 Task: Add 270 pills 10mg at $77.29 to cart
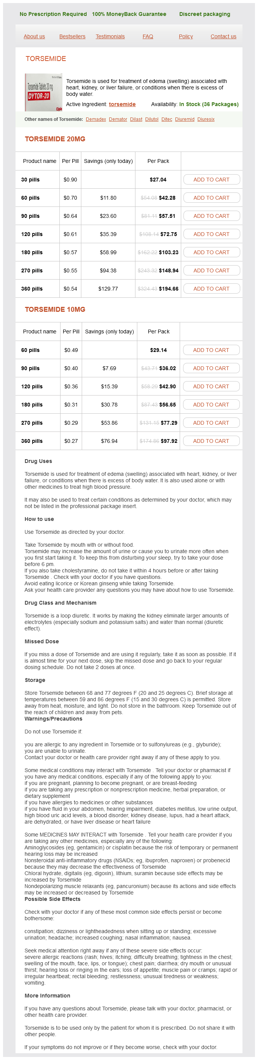click(211, 423)
